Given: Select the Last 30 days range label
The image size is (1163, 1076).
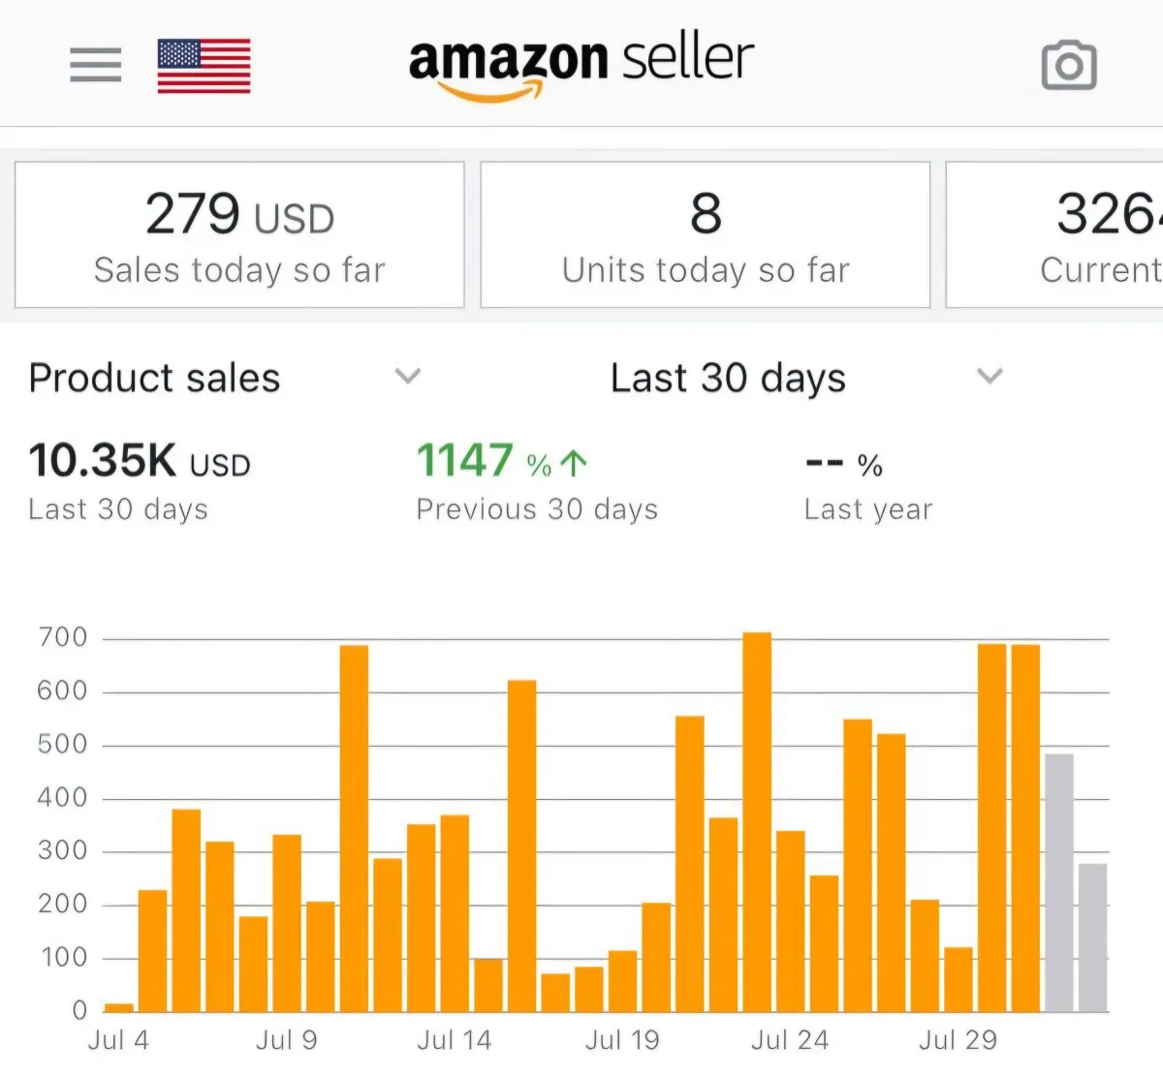Looking at the screenshot, I should pyautogui.click(x=728, y=378).
